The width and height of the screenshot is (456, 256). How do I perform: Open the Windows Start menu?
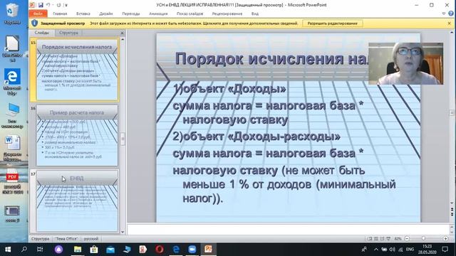tap(8, 250)
